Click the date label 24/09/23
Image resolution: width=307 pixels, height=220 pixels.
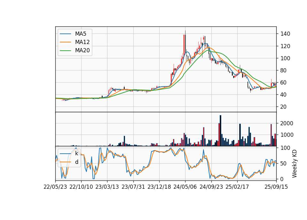pos(211,187)
